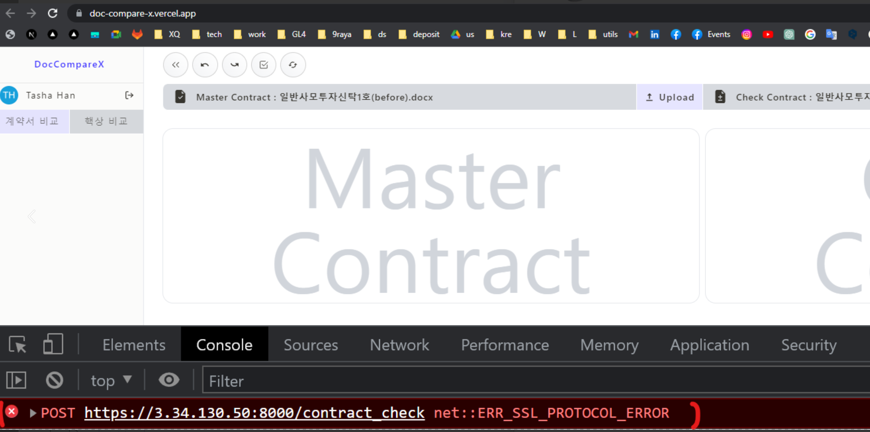The image size is (870, 432).
Task: Open the Instagram bookmark icon
Action: point(747,34)
